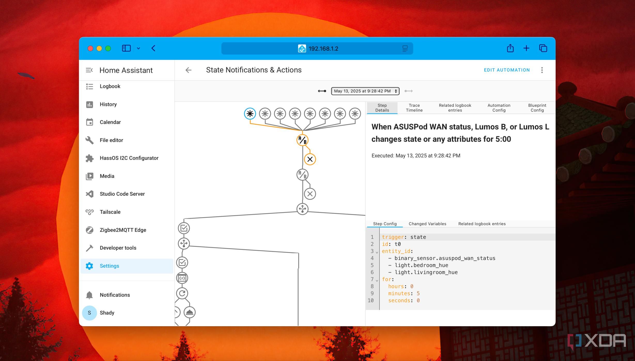Image resolution: width=635 pixels, height=361 pixels.
Task: Switch to the Automation Config tab
Action: coord(499,108)
